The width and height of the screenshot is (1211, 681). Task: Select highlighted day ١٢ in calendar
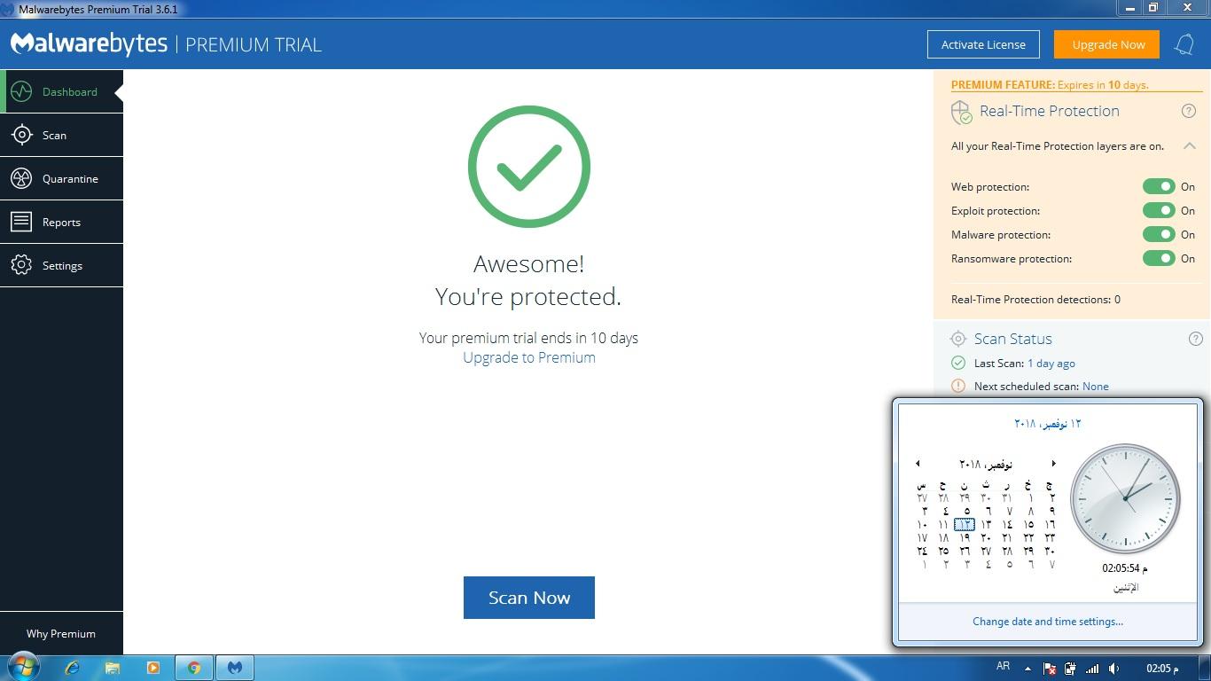965,524
